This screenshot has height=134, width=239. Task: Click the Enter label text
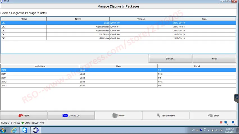(x=216, y=115)
